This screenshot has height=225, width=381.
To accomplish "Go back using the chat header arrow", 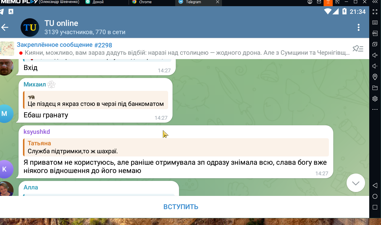I will point(5,28).
